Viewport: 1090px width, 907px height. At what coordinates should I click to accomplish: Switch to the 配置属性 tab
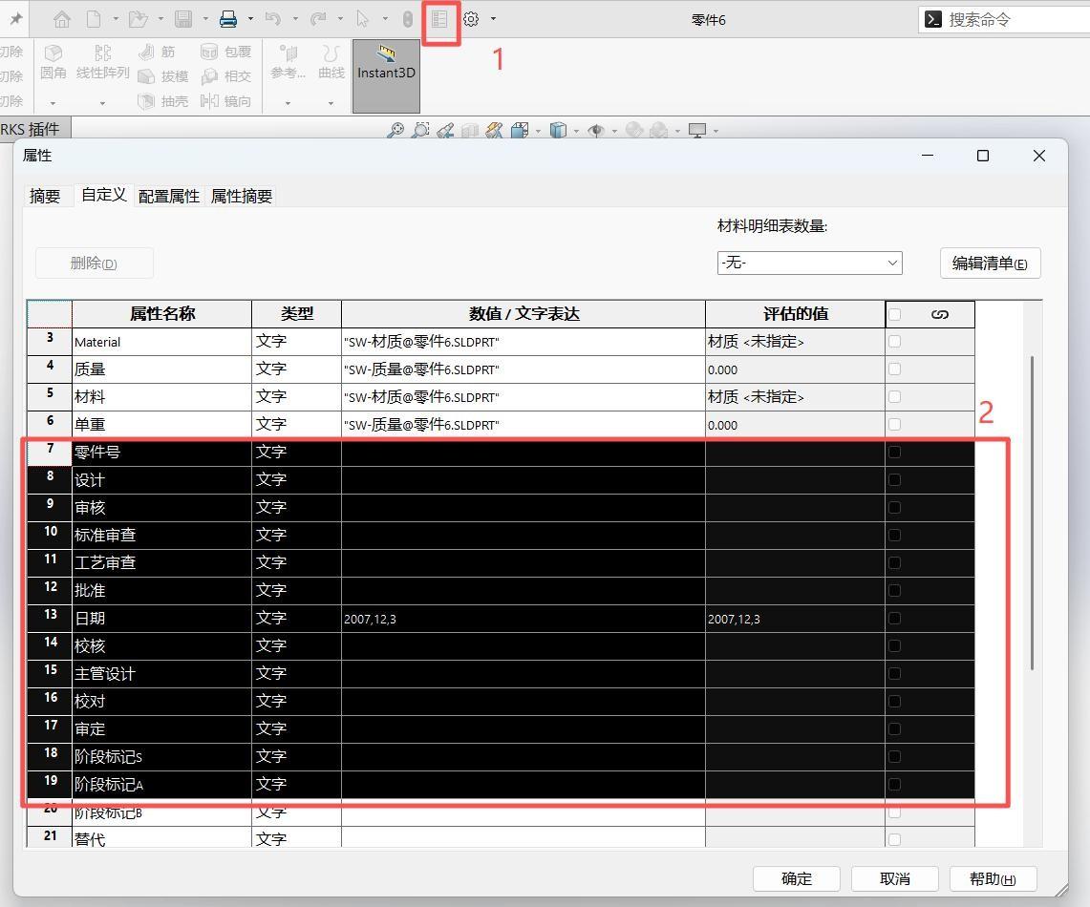169,196
